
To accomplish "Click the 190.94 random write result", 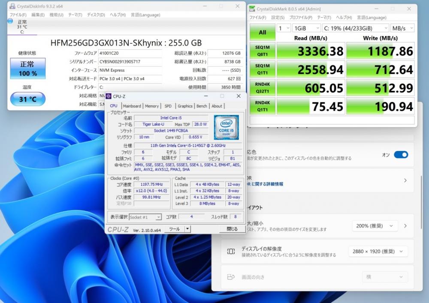I will tap(381, 106).
